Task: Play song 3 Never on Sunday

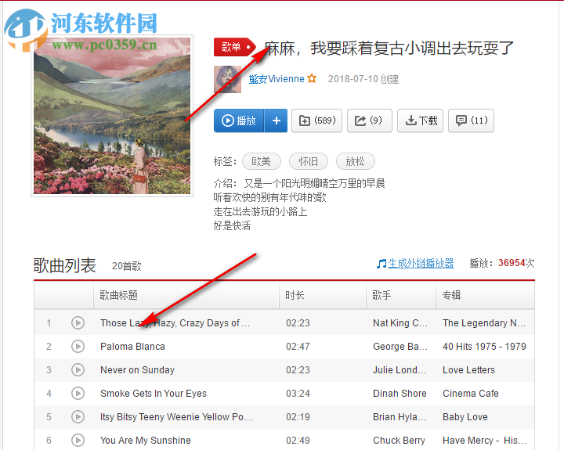Action: (x=78, y=369)
